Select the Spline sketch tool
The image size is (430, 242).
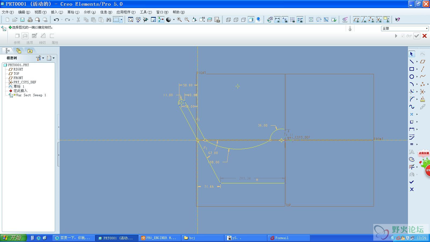point(411,107)
